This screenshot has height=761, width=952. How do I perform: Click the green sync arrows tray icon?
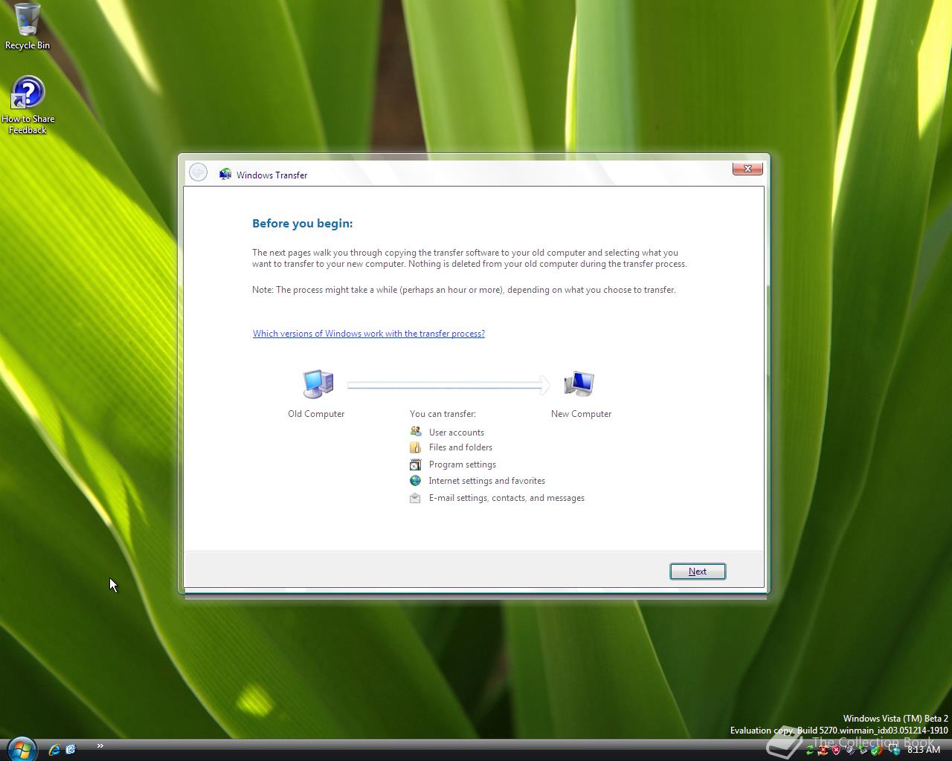(810, 750)
